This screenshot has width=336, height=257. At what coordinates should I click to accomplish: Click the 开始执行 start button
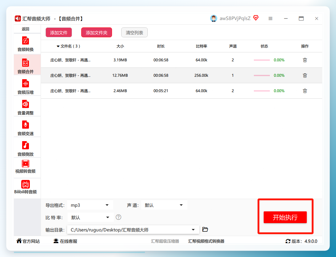285,217
